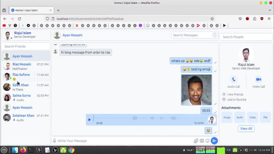This screenshot has width=274, height=154.
Task: Play the voice message audio
Action: 90,120
